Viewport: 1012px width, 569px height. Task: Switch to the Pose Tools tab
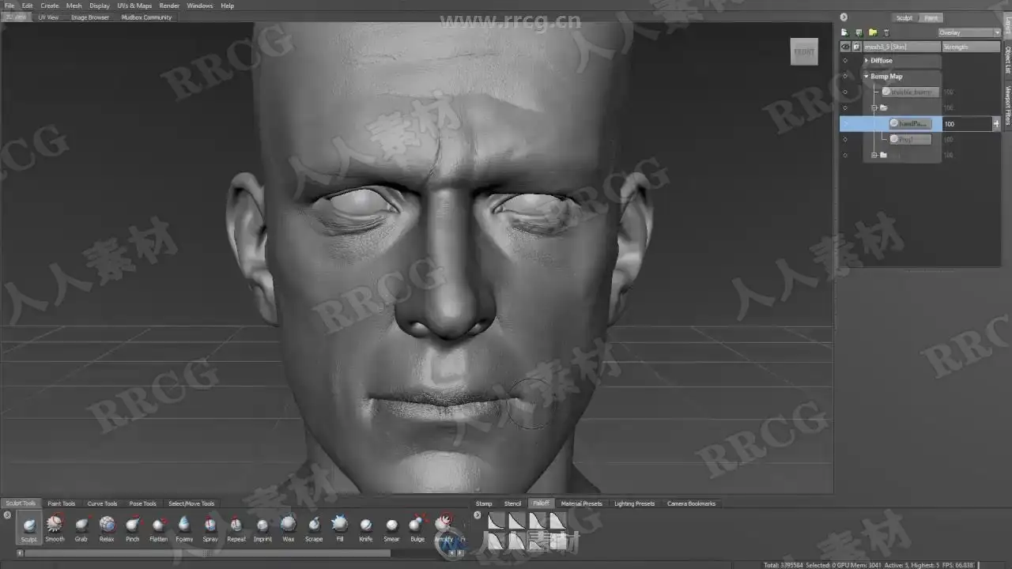(143, 503)
